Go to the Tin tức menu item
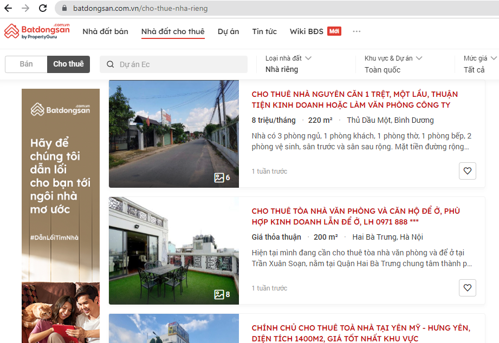499x343 pixels. [264, 31]
